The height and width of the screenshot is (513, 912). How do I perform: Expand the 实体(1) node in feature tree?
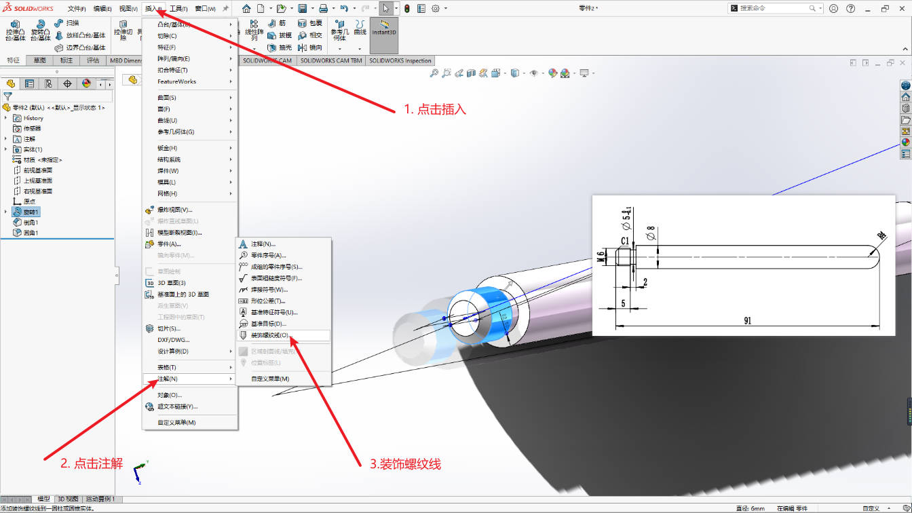coord(6,149)
